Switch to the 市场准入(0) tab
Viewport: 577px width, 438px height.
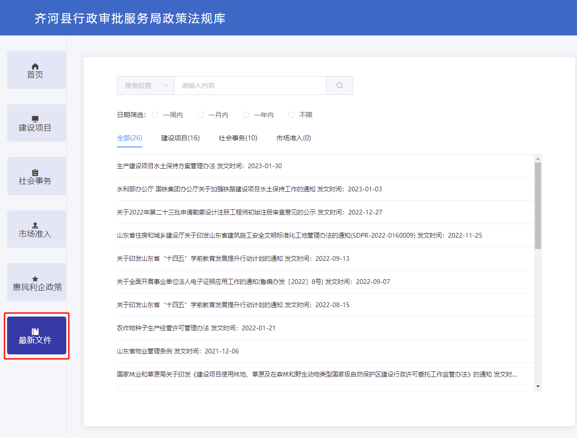coord(294,138)
